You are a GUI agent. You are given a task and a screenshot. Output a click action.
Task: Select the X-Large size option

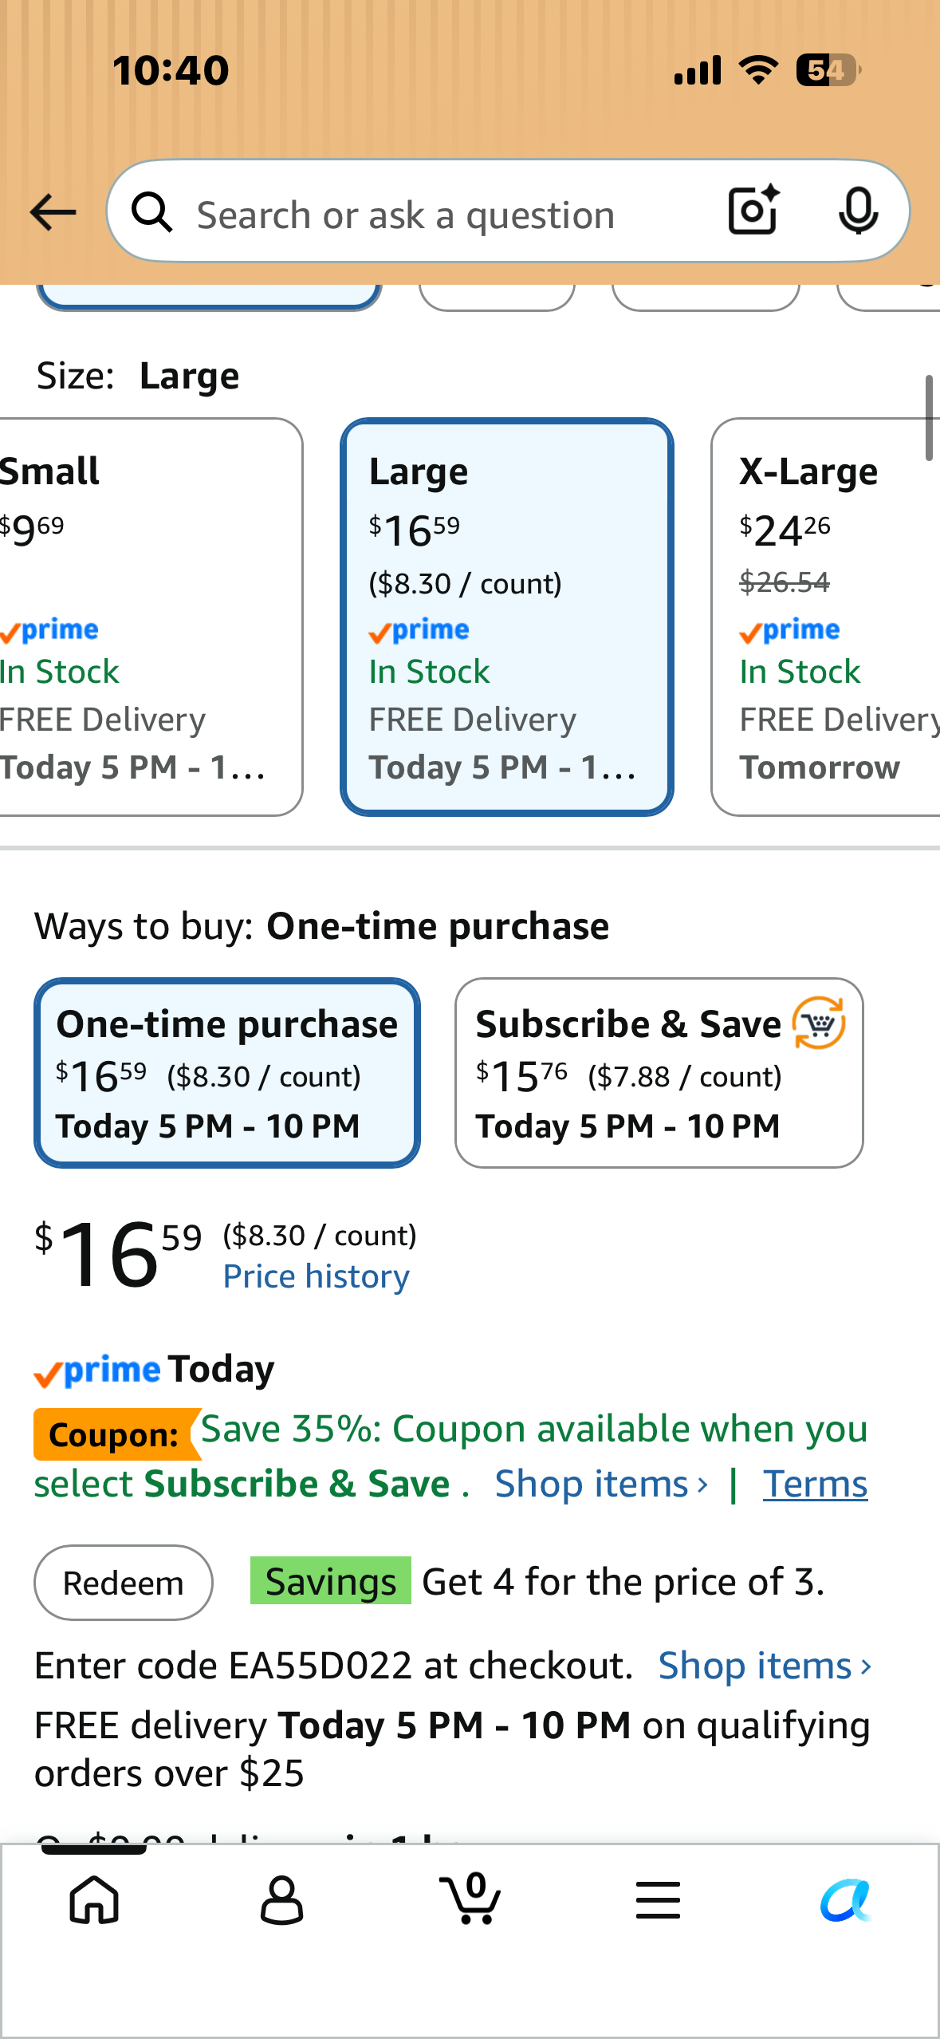tap(826, 617)
